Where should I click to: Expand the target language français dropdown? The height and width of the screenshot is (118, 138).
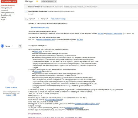point(44,19)
